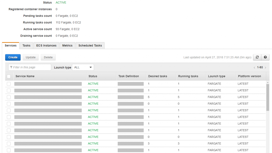This screenshot has height=153, width=272.
Task: Switch to the Scheduled Tasks tab
Action: 90,45
